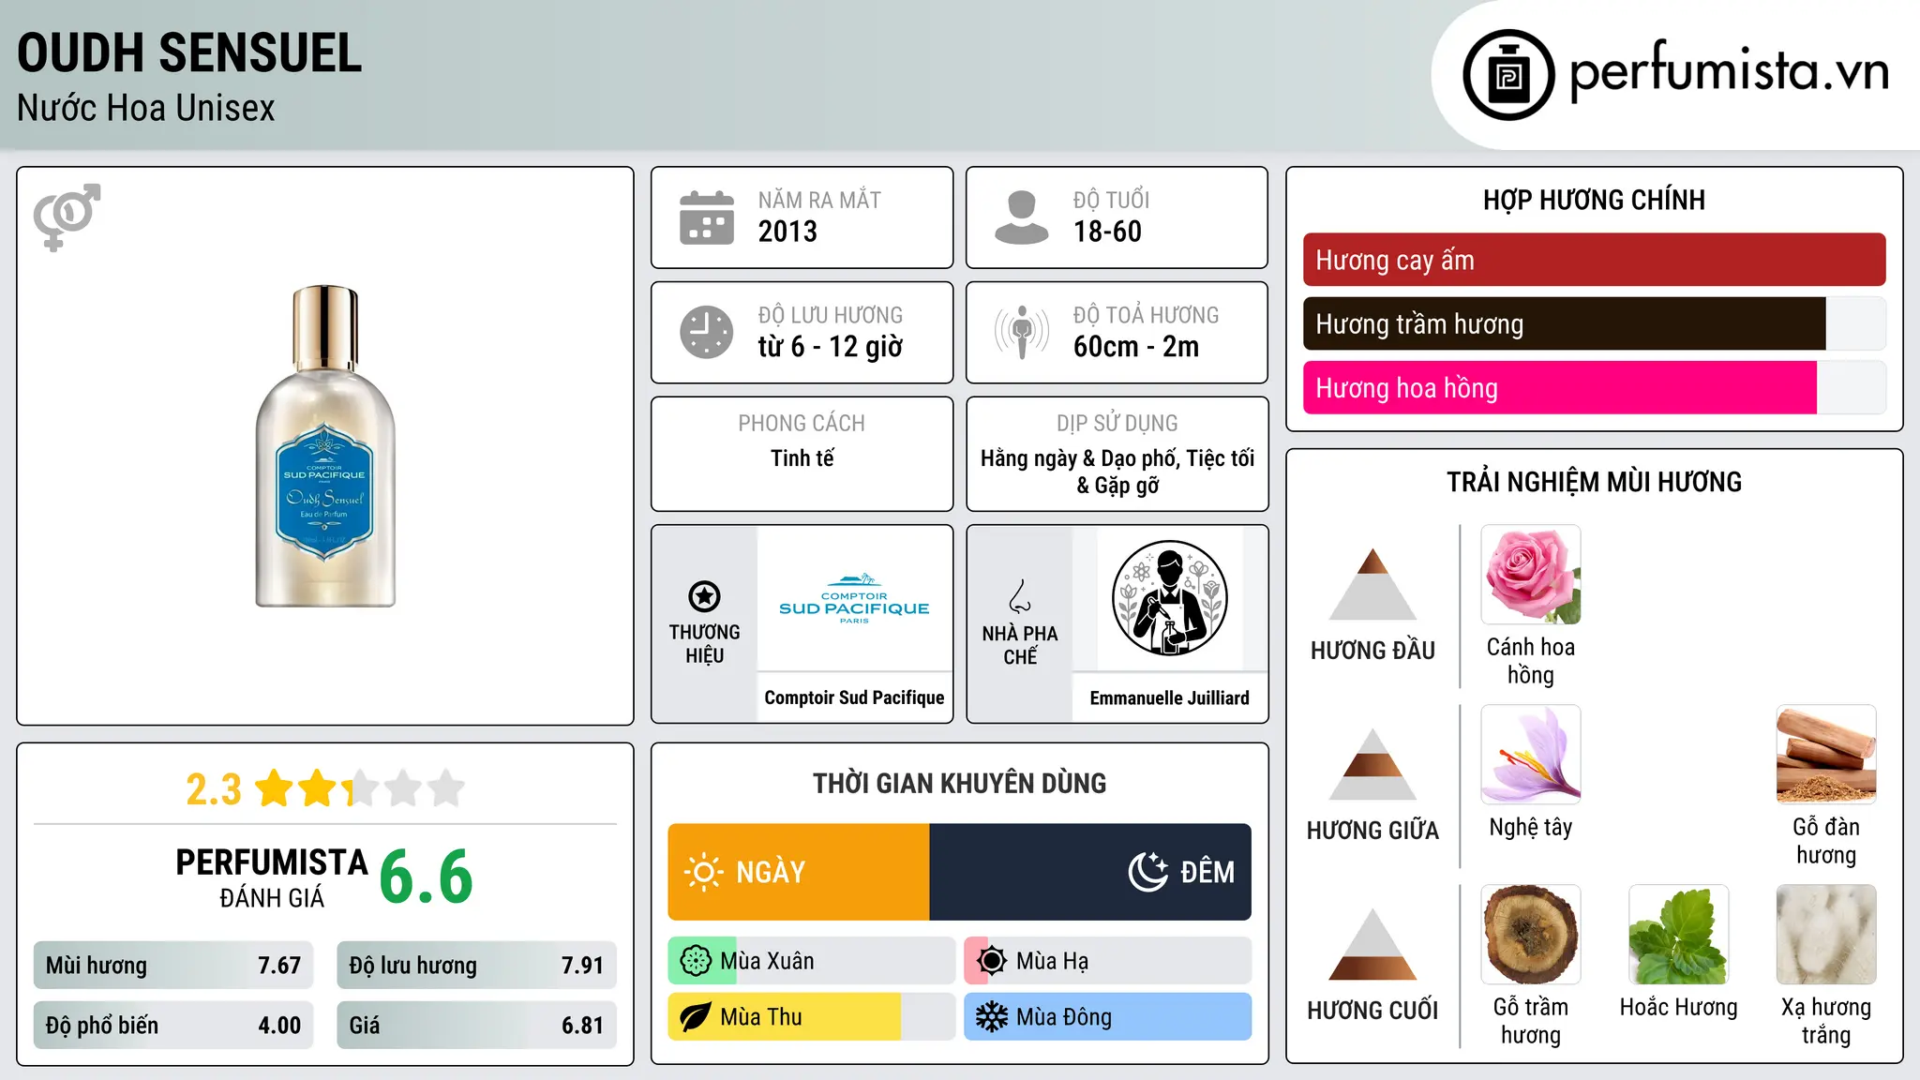Click the PHONG CÁCH label
Viewport: 1920px width, 1080px height.
pos(802,424)
